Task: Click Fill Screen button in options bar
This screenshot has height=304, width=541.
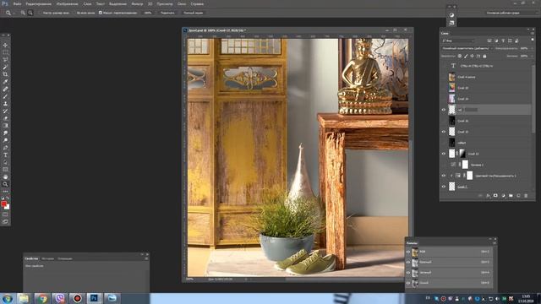Action: 194,13
